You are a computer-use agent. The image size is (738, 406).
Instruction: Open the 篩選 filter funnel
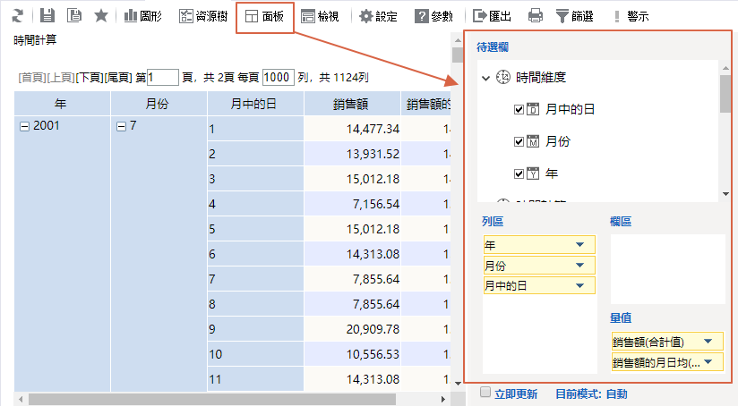[575, 16]
